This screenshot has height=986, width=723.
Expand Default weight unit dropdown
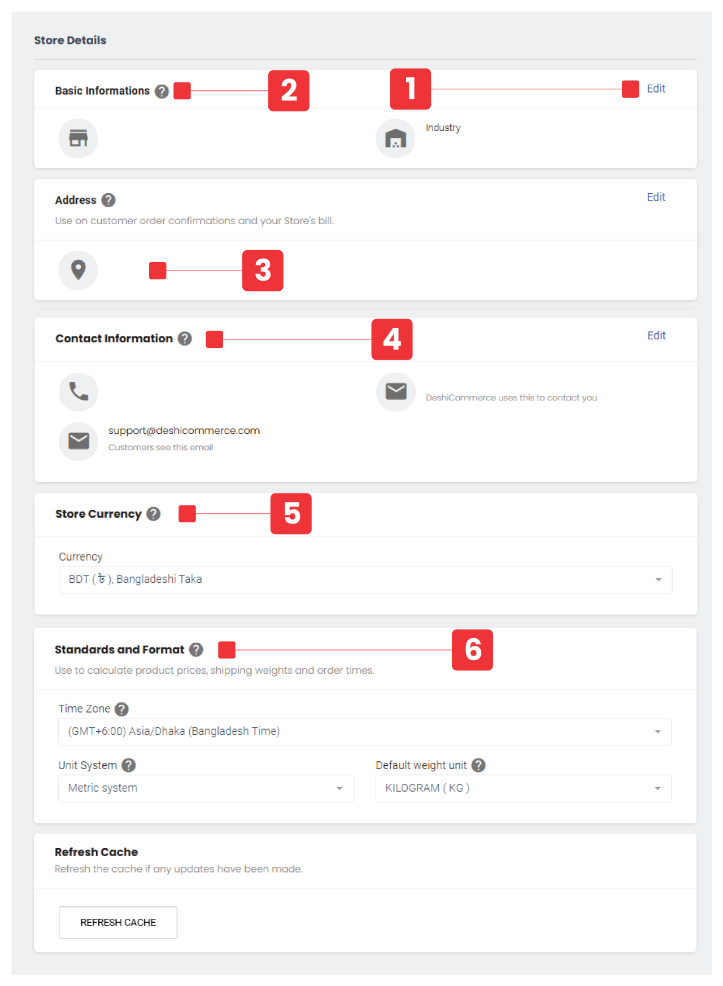click(x=523, y=788)
